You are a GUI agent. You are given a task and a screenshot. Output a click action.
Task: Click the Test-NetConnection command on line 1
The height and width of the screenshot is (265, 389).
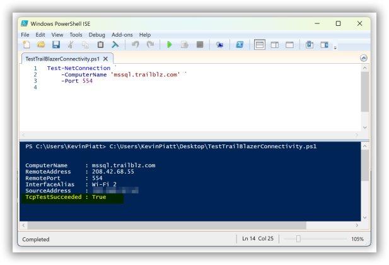pos(79,68)
